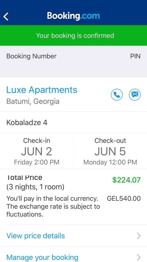Viewport: 147px width, 262px height.
Task: Call the property via phone icon
Action: [x=117, y=95]
